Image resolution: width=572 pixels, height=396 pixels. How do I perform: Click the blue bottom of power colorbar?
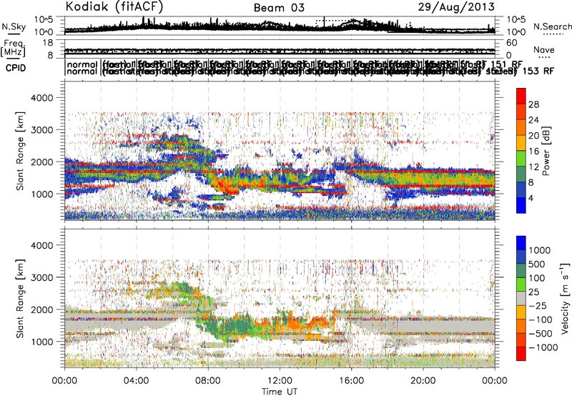click(521, 205)
